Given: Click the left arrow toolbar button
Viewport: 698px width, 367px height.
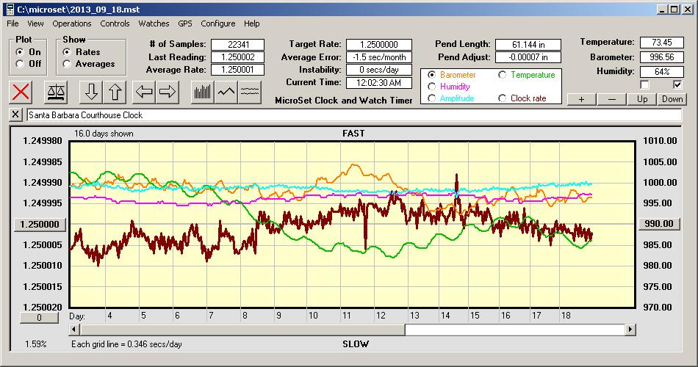Looking at the screenshot, I should point(144,92).
